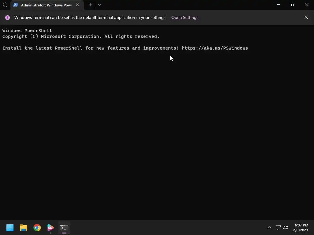Click the administrator shield icon in title bar

click(x=5, y=5)
